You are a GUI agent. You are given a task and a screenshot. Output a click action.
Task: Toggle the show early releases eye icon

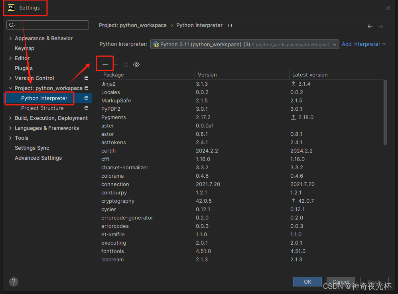(x=136, y=65)
